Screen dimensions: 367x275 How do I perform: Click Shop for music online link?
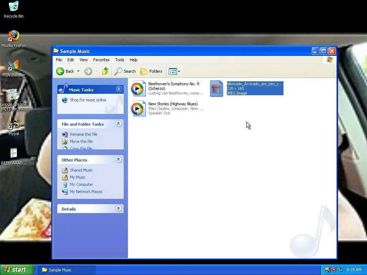(x=88, y=100)
